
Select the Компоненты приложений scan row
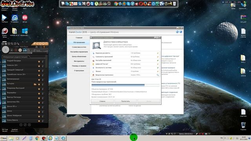click(x=125, y=57)
